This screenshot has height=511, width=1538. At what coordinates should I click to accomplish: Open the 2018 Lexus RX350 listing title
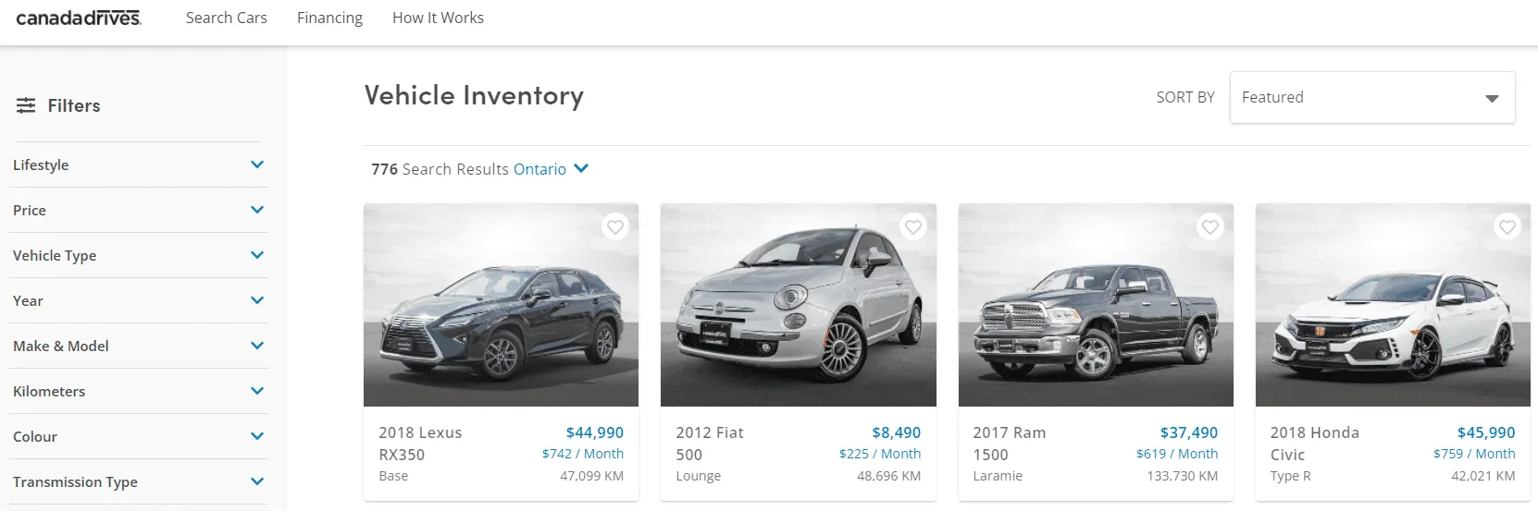(x=420, y=444)
